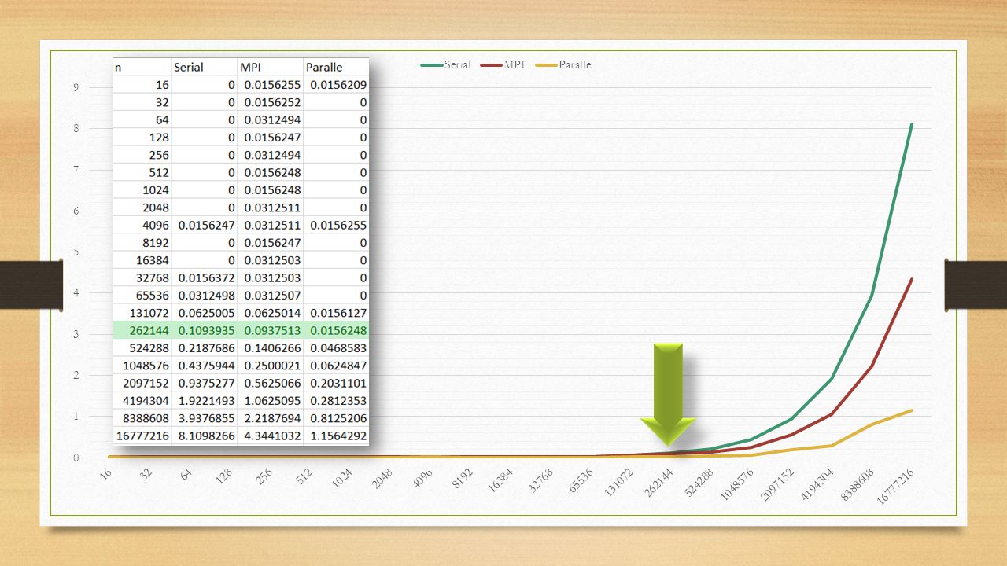Click table cell 0.2187686

pyautogui.click(x=206, y=348)
